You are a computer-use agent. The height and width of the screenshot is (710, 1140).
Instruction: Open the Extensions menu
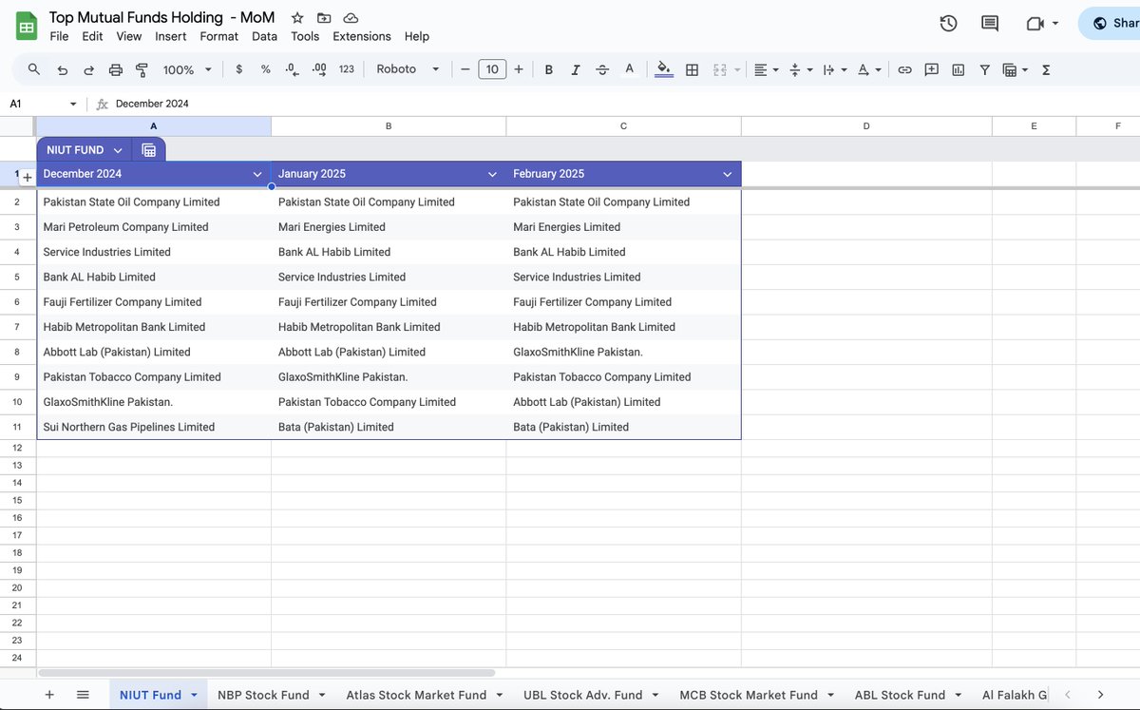(x=361, y=36)
